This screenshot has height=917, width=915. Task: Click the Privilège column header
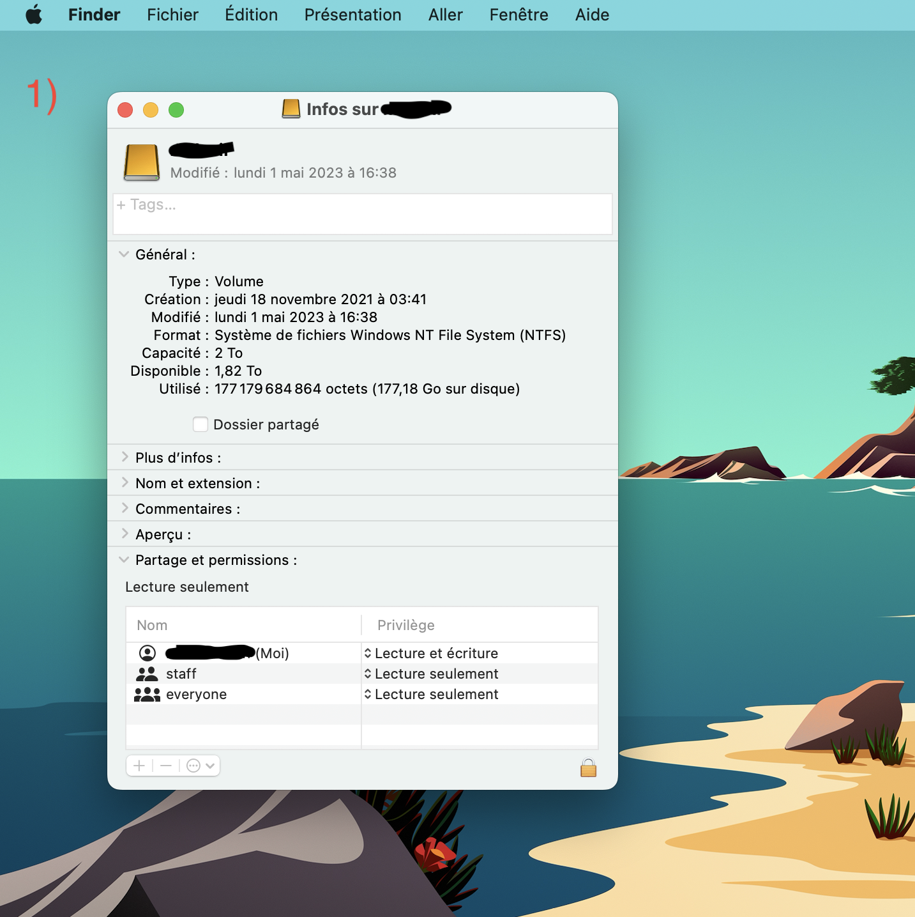click(x=406, y=625)
